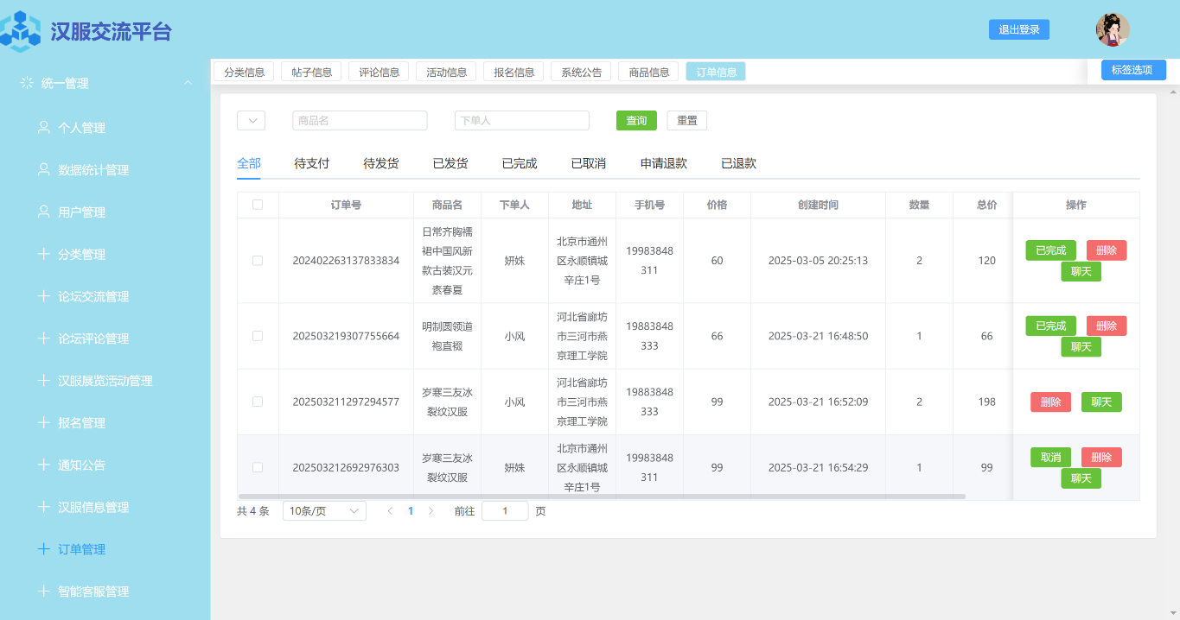Go to previous page arrow in pagination
Image resolution: width=1180 pixels, height=620 pixels.
click(x=390, y=511)
